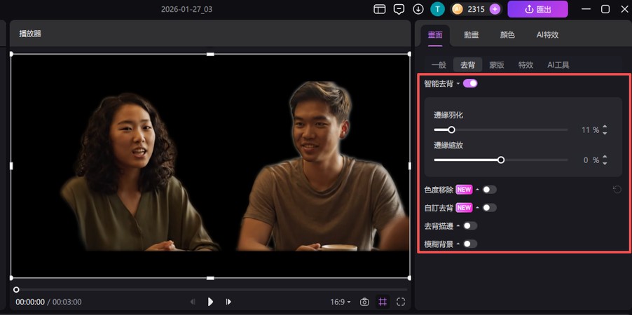Image resolution: width=632 pixels, height=315 pixels.
Task: Open the layout switcher icon
Action: [379, 9]
